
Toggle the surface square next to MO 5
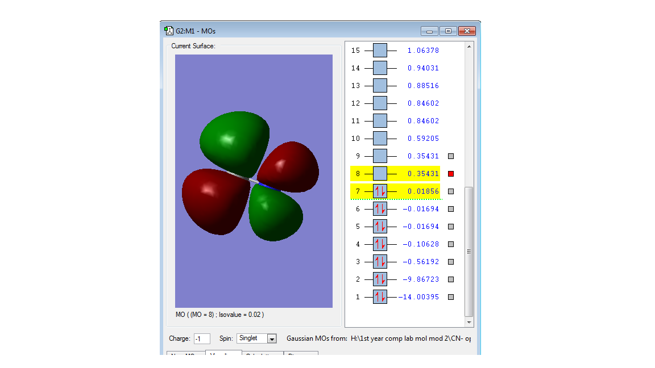451,227
